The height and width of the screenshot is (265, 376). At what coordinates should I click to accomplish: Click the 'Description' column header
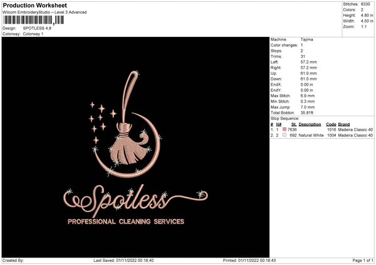point(310,124)
